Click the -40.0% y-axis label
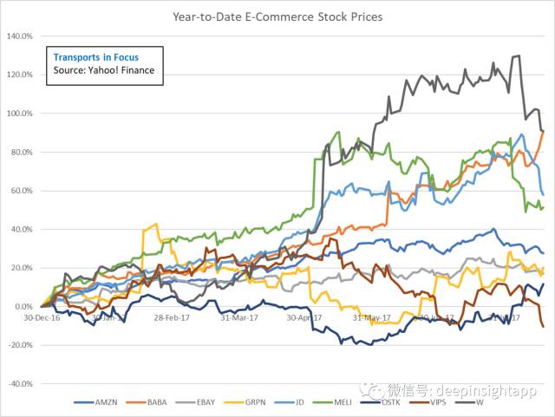The height and width of the screenshot is (417, 555). 20,384
